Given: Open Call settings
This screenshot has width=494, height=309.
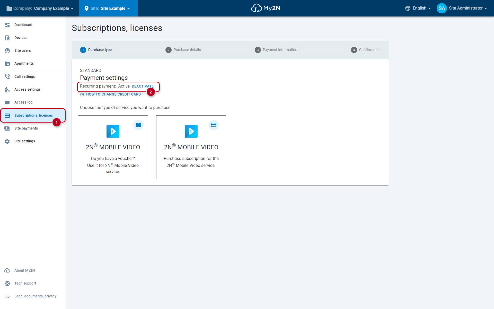Looking at the screenshot, I should (33, 76).
